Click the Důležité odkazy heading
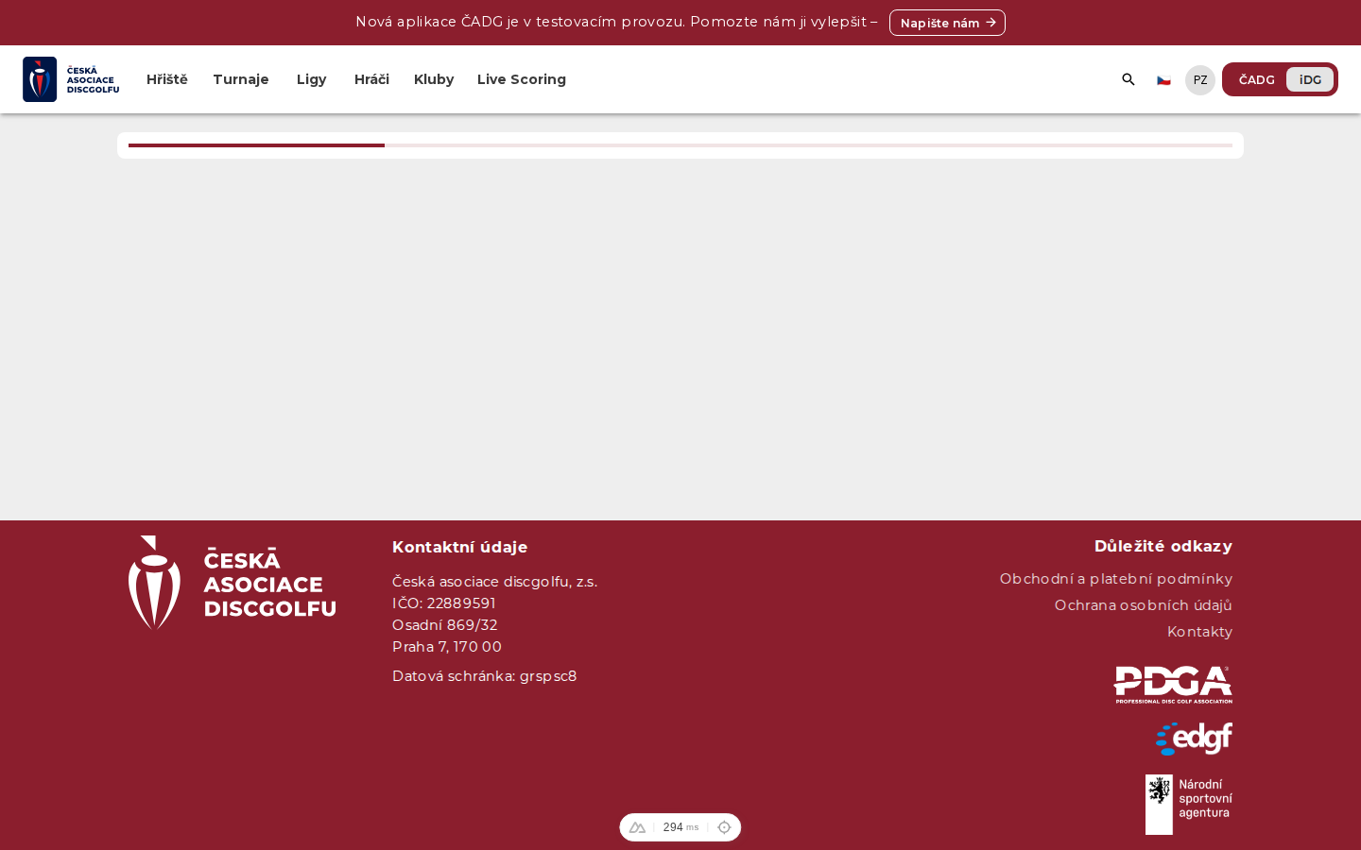The image size is (1361, 850). 1163,546
